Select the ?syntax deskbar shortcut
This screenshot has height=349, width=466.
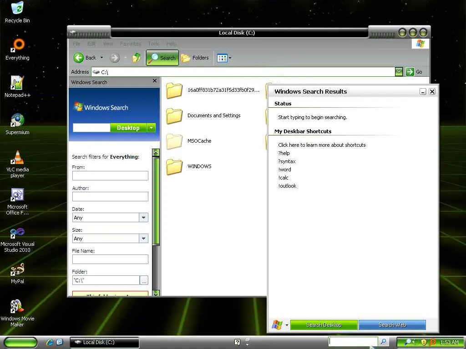tap(287, 161)
